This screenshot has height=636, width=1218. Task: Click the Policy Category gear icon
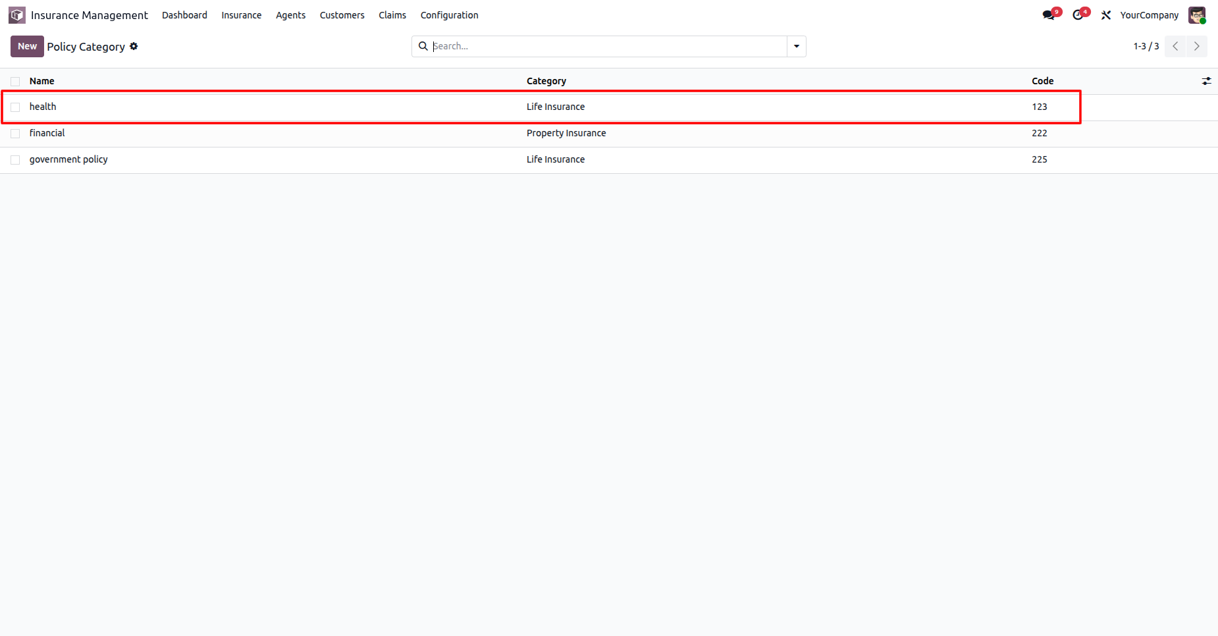pos(134,46)
